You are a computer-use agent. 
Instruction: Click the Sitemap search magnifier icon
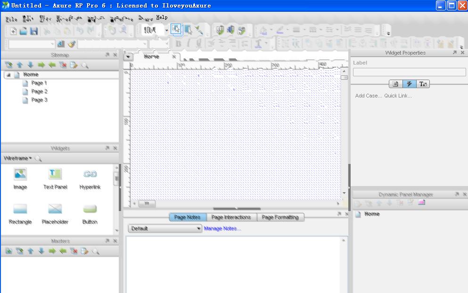click(x=85, y=65)
